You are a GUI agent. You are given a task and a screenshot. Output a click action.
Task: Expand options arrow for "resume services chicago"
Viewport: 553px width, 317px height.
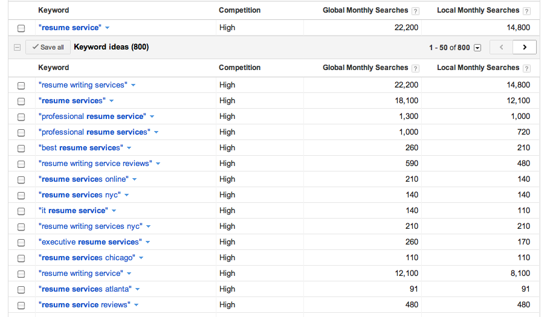coord(141,258)
